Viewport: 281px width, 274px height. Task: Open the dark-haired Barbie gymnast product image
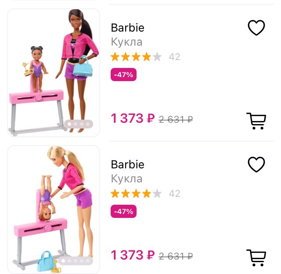(54, 73)
